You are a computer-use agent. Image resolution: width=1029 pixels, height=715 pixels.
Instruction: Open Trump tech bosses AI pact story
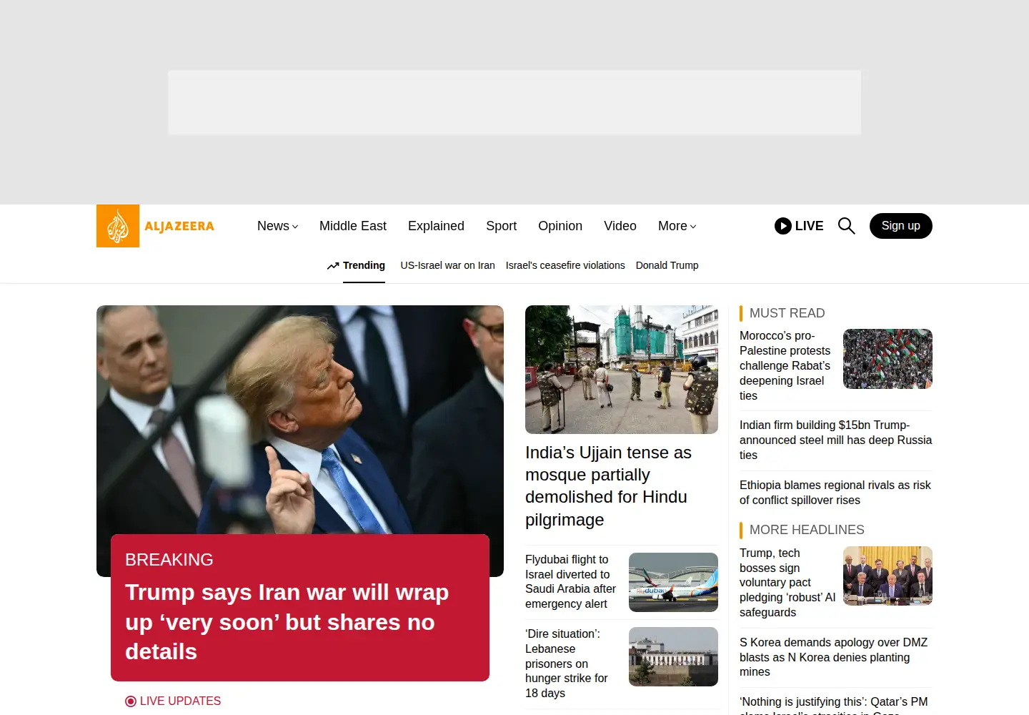(x=787, y=583)
